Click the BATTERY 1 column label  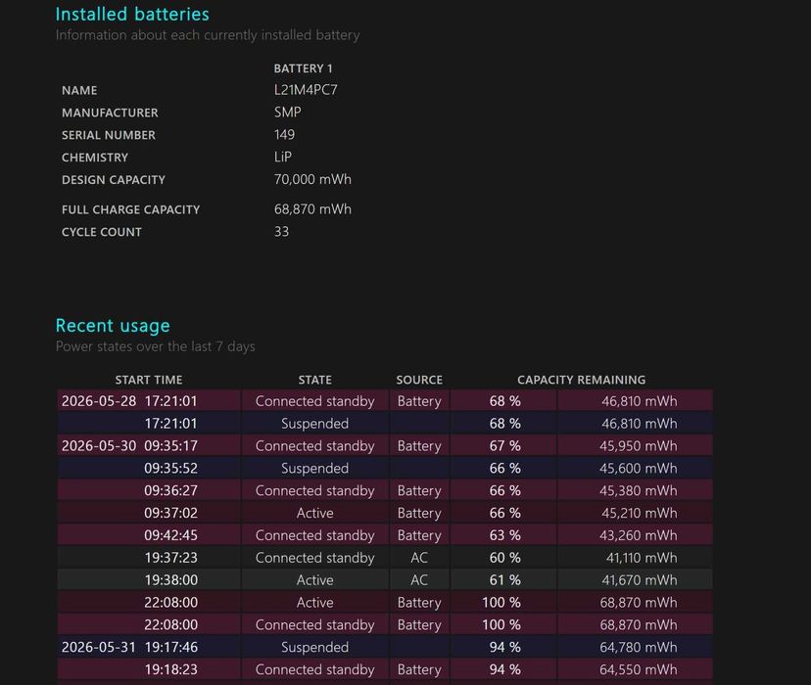pyautogui.click(x=303, y=68)
